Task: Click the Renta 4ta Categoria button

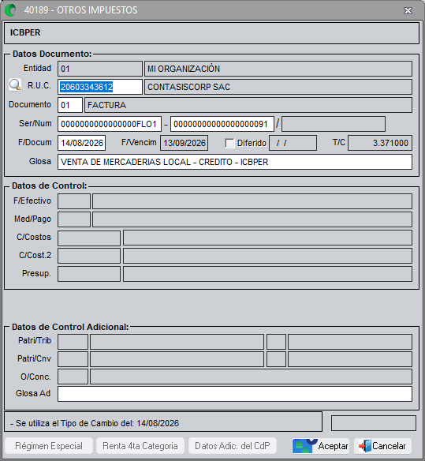Action: tap(140, 446)
